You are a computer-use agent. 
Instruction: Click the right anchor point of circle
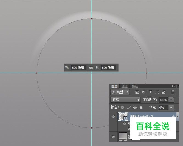147,73
